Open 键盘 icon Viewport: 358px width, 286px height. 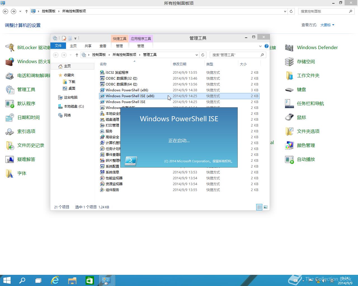click(289, 89)
